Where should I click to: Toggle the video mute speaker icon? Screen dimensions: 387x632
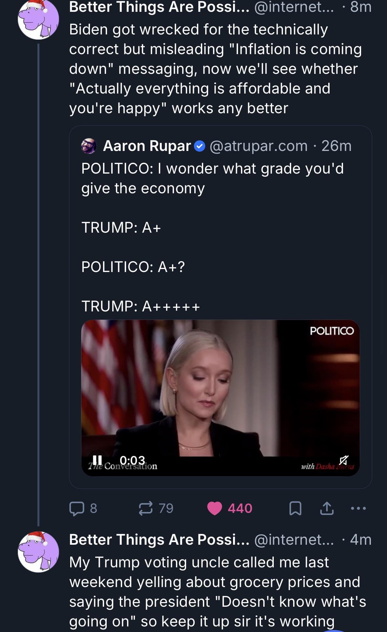(x=344, y=460)
